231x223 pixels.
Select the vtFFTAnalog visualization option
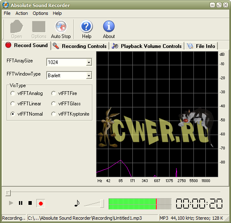13,93
